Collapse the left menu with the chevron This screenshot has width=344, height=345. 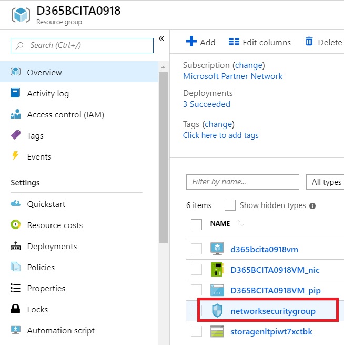161,38
